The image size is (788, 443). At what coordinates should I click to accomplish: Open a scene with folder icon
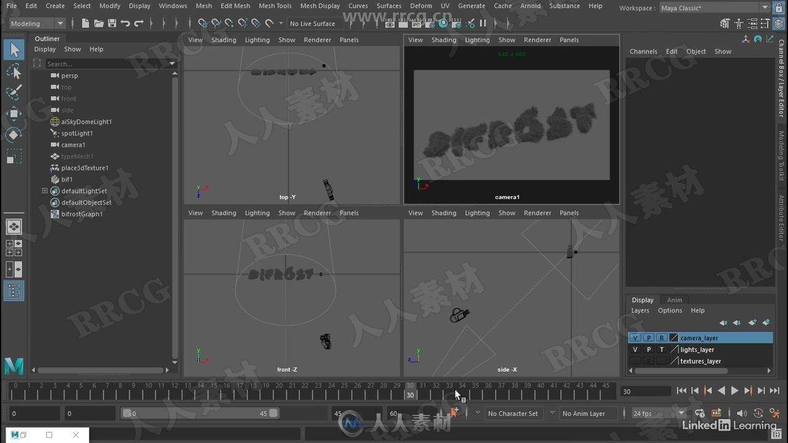tap(98, 23)
